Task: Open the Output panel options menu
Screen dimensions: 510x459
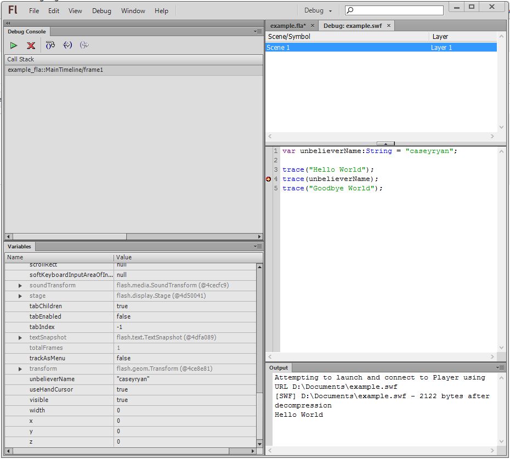Action: tap(500, 367)
